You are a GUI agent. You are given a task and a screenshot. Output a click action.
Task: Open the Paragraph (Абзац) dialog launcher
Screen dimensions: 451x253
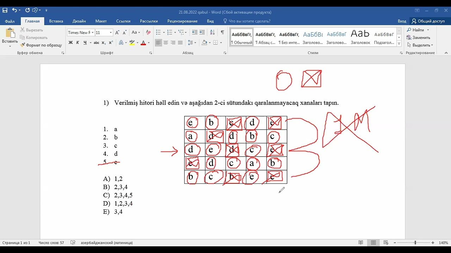coord(225,53)
